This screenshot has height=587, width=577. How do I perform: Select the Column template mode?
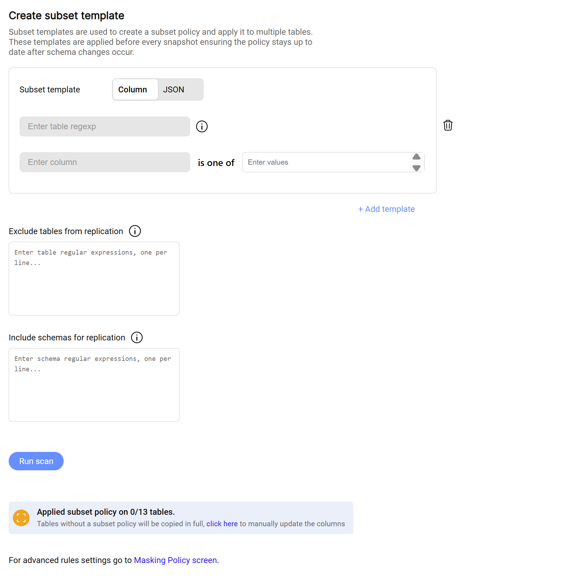coord(133,90)
